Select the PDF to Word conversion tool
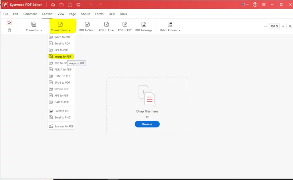Viewport: 293px width, 180px height. 87,26
